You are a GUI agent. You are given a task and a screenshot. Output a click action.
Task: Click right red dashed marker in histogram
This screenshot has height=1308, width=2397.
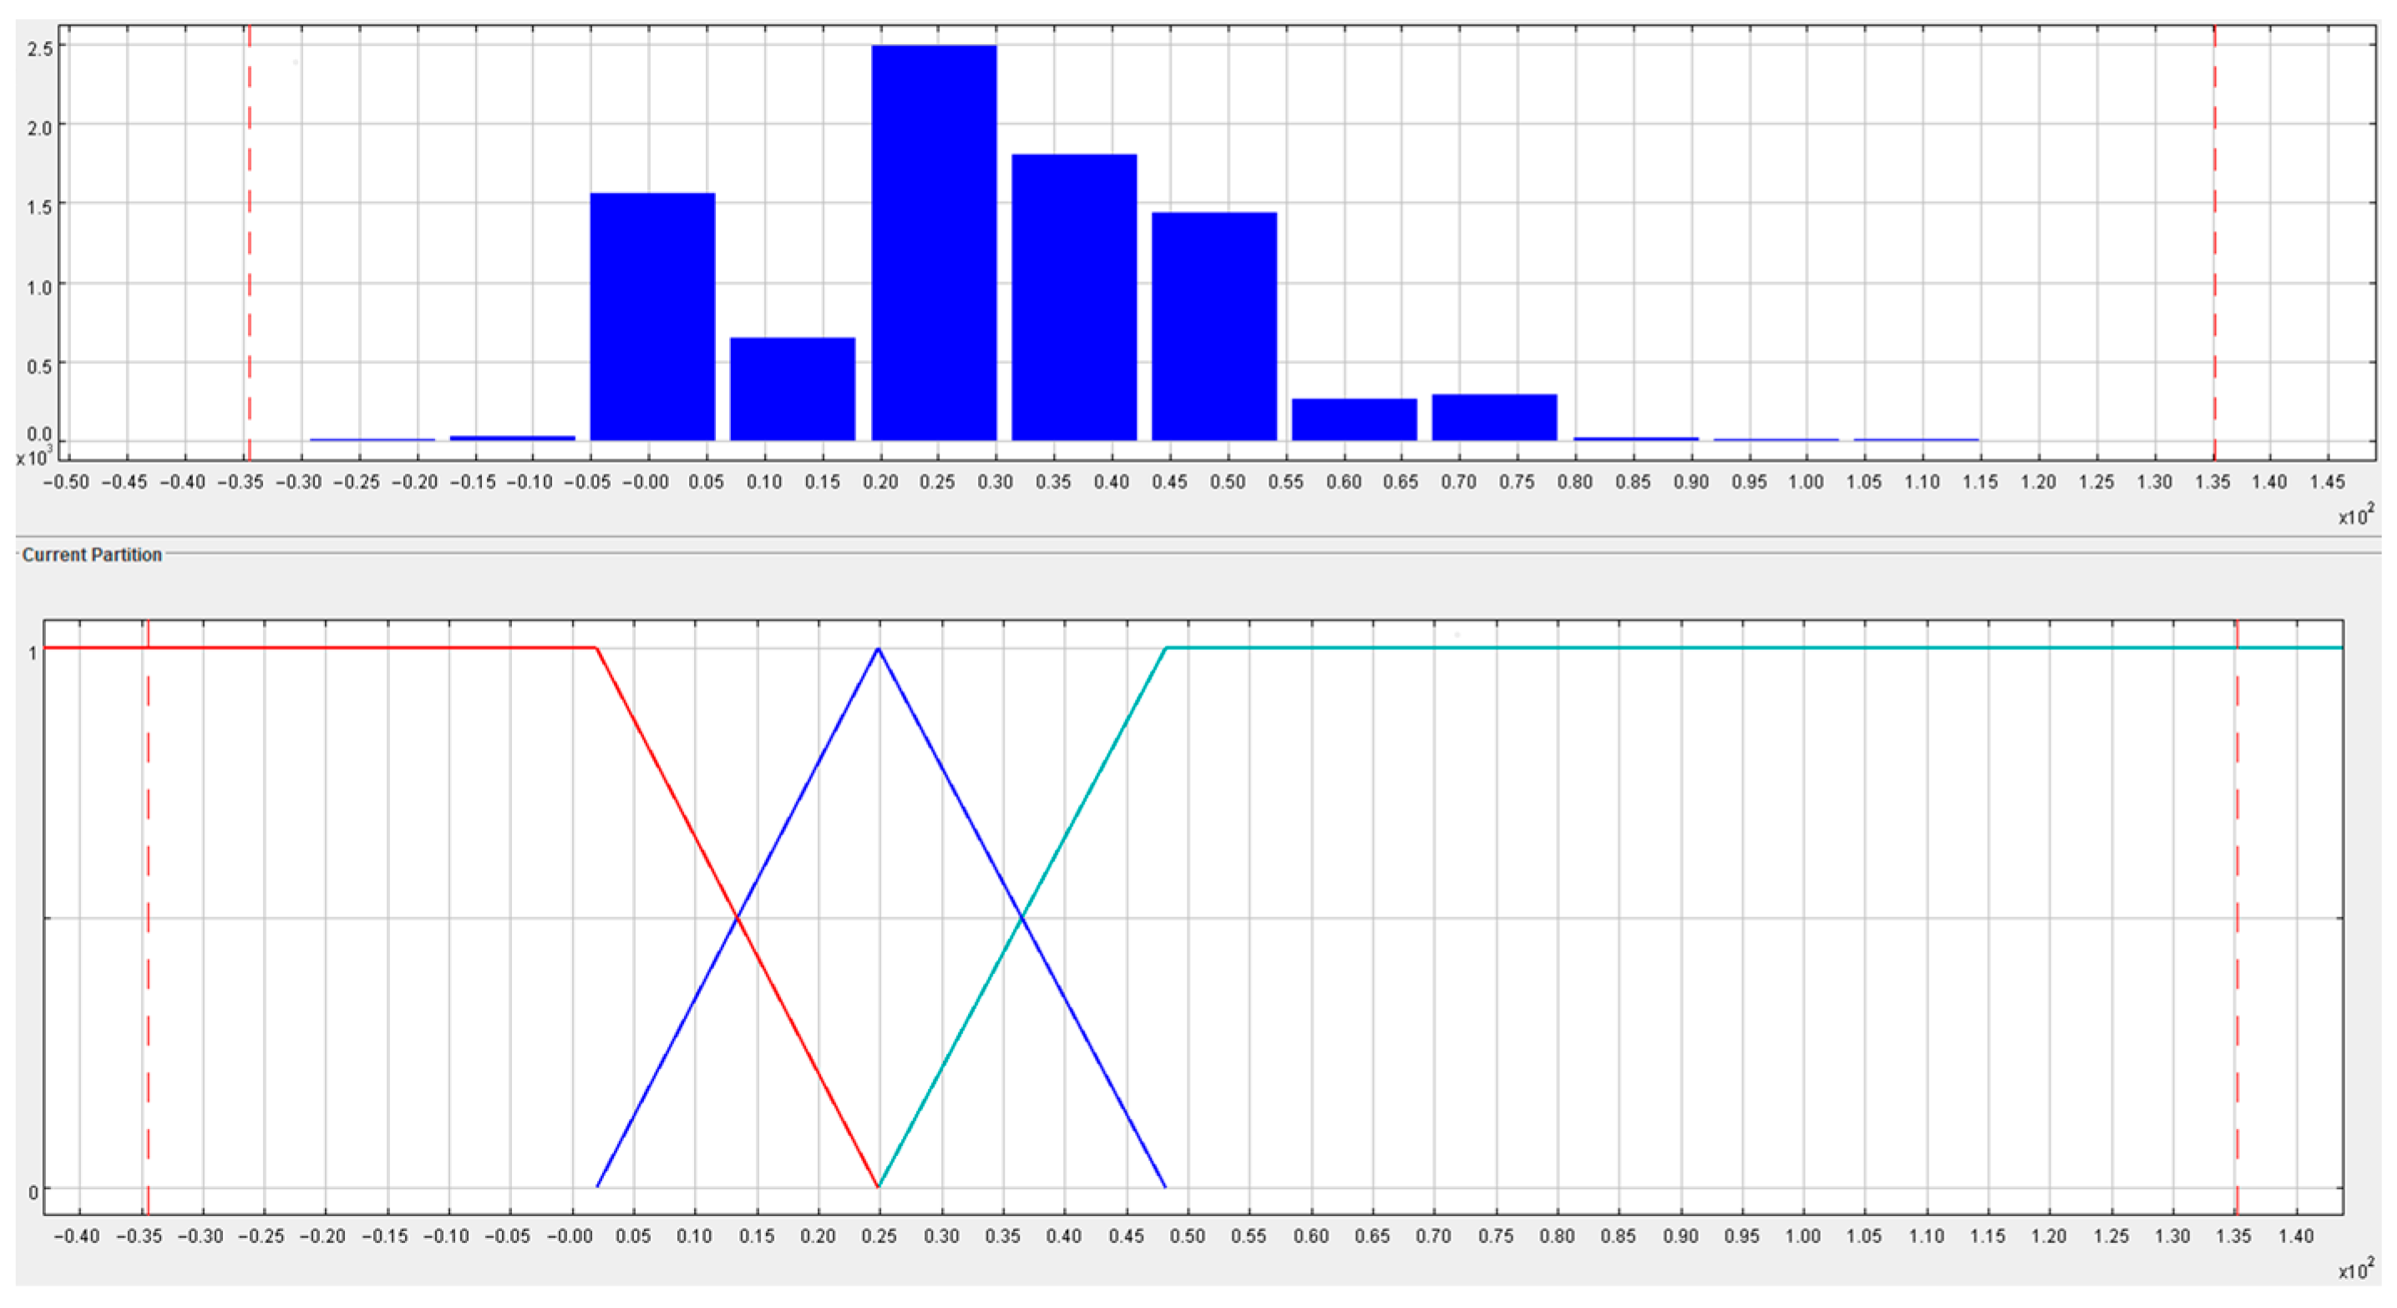click(2214, 242)
